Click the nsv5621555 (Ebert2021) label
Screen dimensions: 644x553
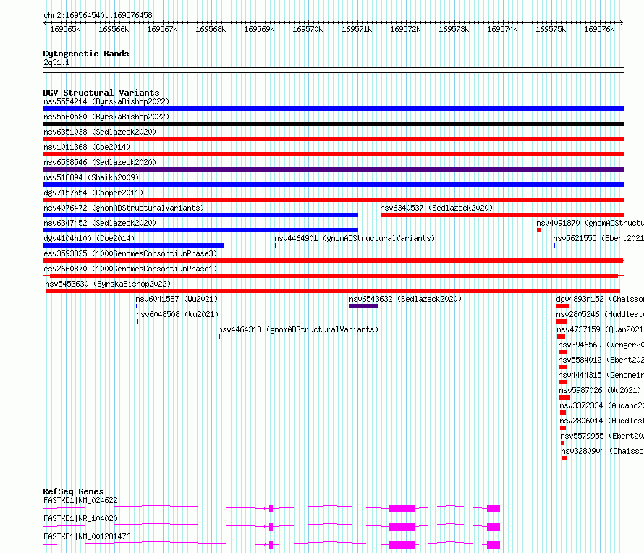[x=598, y=238]
